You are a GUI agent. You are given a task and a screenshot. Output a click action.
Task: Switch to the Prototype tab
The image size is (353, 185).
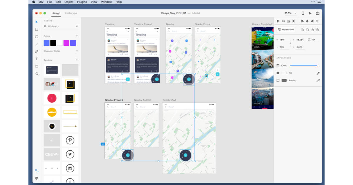click(71, 13)
